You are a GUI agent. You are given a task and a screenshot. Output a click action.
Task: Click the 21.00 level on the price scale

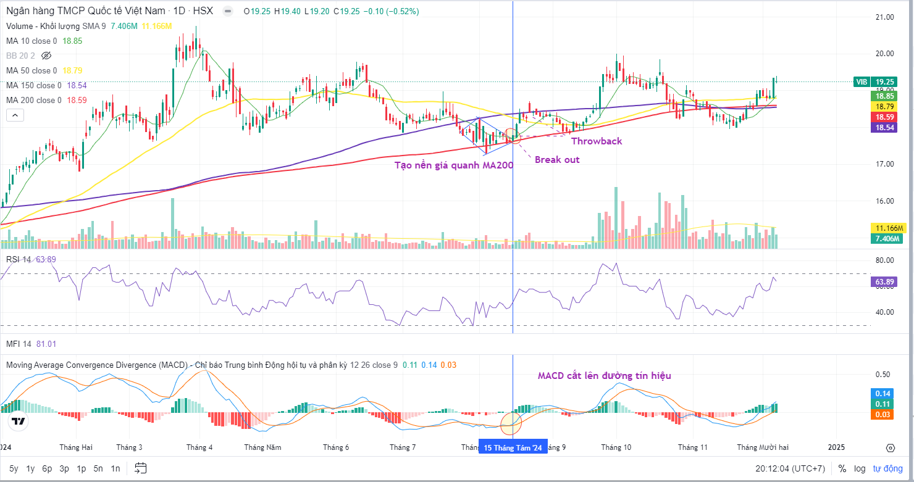point(886,17)
